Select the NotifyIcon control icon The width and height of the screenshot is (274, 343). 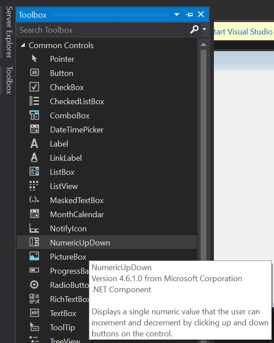34,228
